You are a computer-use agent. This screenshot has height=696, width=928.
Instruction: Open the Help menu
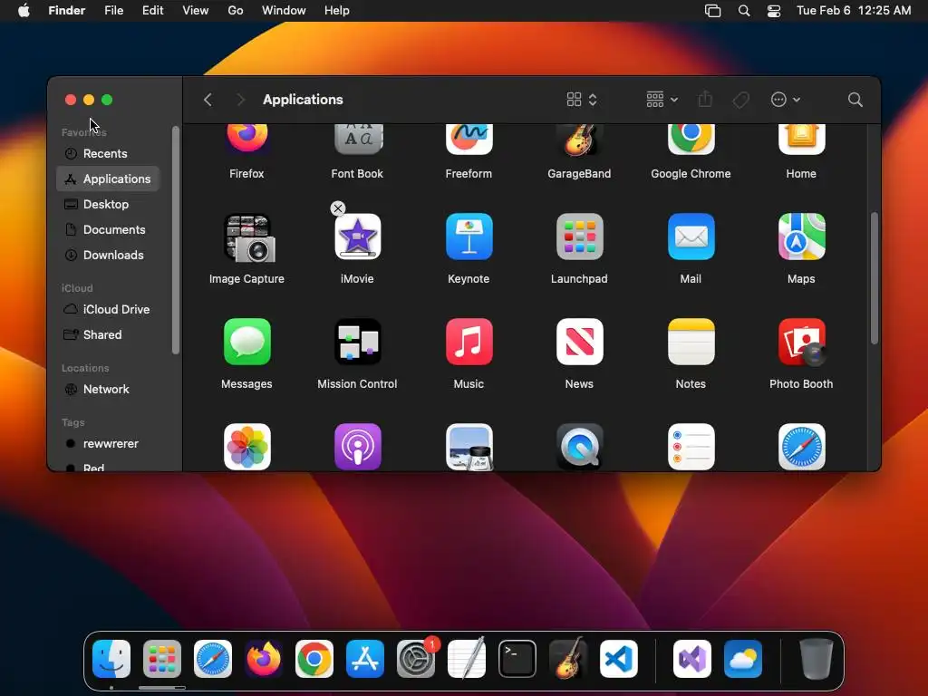coord(337,11)
